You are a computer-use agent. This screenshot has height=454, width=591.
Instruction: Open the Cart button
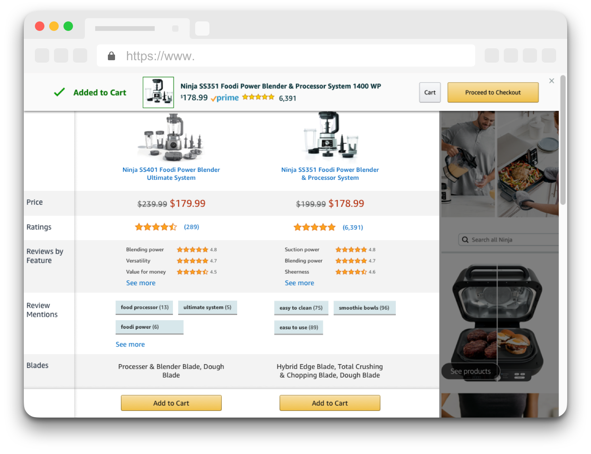(430, 92)
